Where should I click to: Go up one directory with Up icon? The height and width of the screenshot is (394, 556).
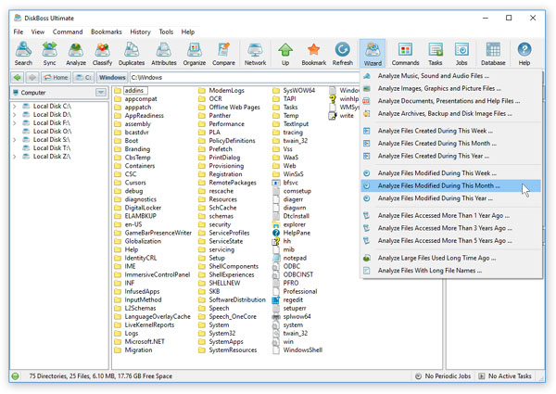tap(285, 54)
